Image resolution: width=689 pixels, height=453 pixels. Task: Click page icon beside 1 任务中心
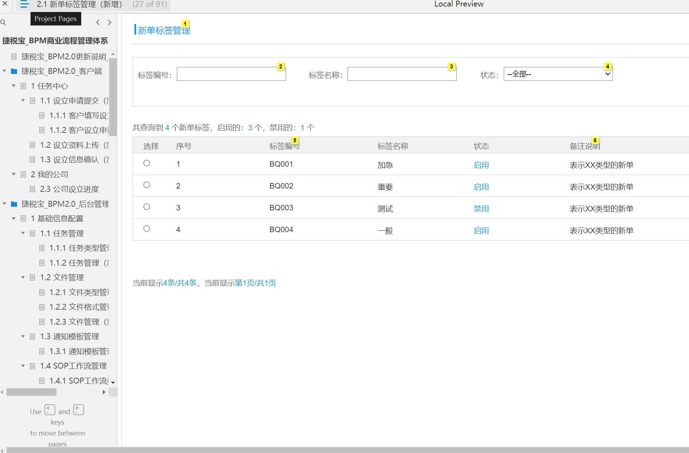pyautogui.click(x=23, y=86)
